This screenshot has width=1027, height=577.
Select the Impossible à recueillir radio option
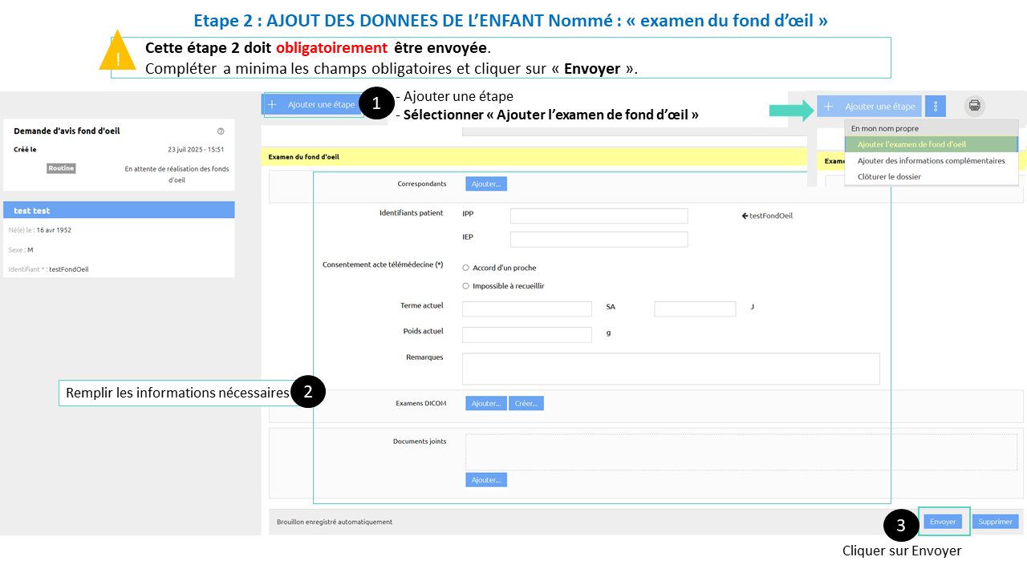[466, 286]
